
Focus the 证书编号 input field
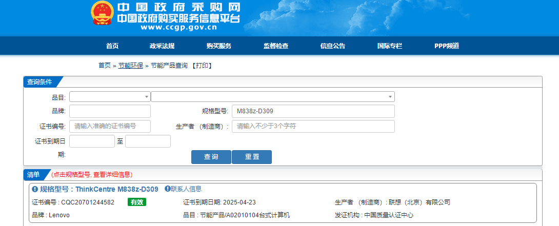click(110, 126)
